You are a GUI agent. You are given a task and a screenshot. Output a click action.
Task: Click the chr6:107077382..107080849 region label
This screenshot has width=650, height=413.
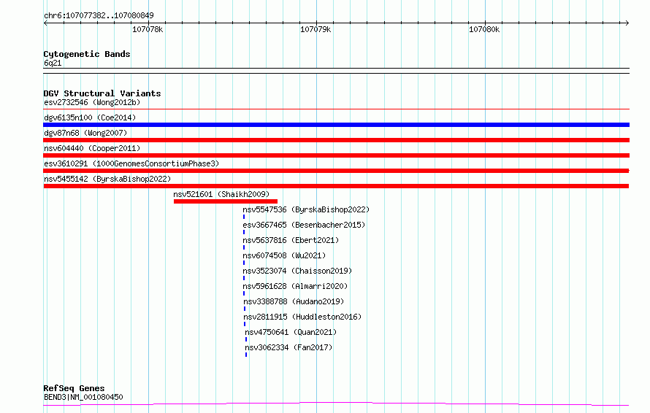[x=99, y=15]
